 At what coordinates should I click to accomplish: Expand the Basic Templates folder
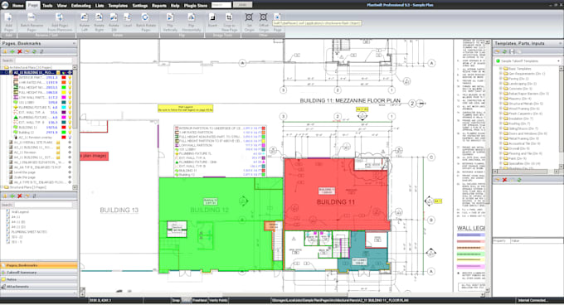click(x=501, y=69)
